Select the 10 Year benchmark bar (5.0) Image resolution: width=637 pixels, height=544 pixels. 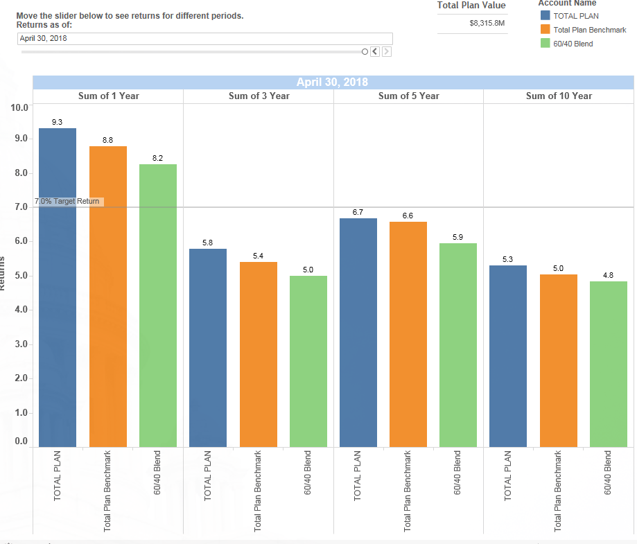click(x=559, y=361)
